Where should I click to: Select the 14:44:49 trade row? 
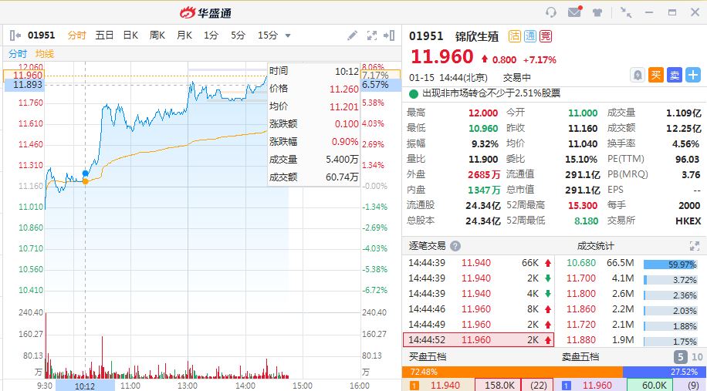[x=479, y=325]
